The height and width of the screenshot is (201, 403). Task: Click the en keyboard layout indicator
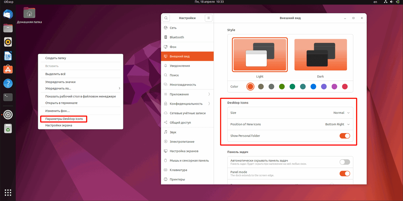(x=375, y=2)
